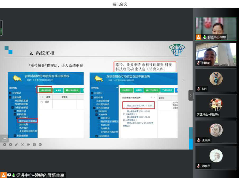This screenshot has width=239, height=178.
Task: Click the green 申报项目 button in left screenshot
Action: click(44, 90)
